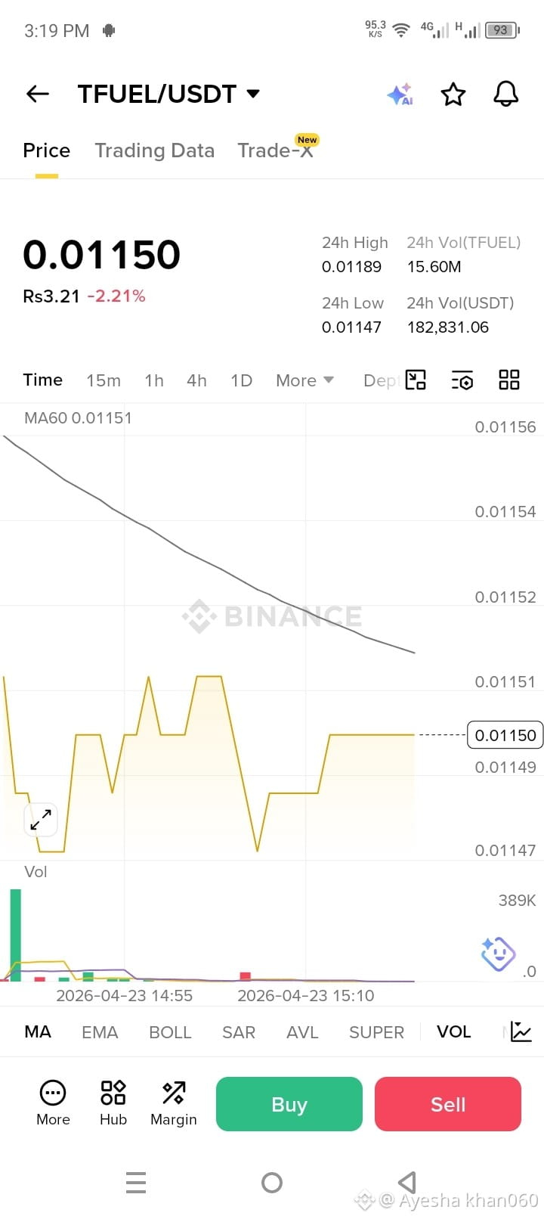Tap the red Sell button
The width and height of the screenshot is (544, 1219).
pos(448,1104)
